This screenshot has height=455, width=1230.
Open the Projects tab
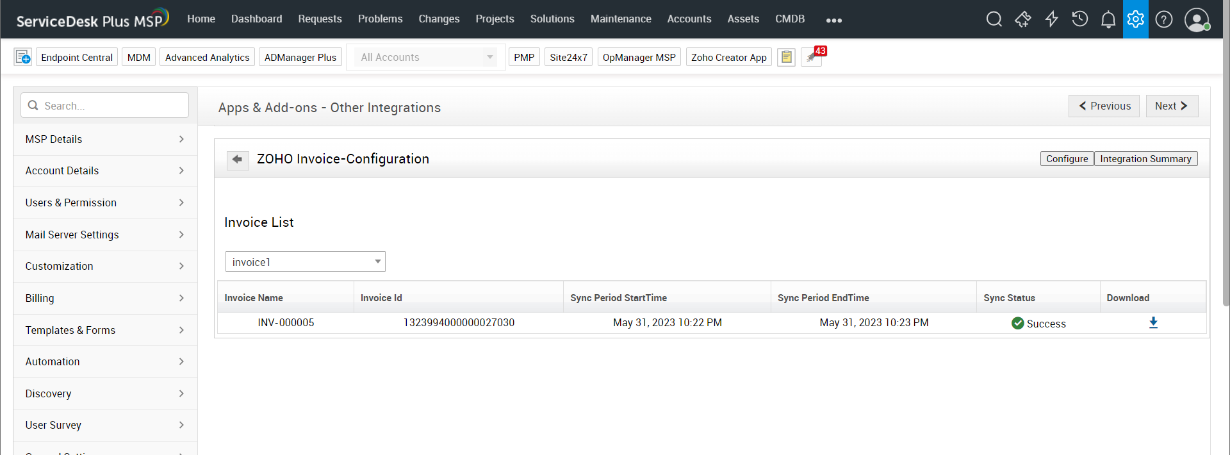click(x=495, y=19)
